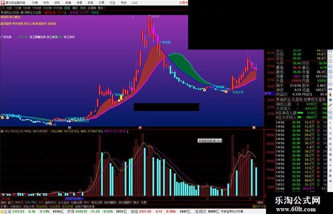Select the 季 period shortcut in right sidebar
Viewport: 333px width, 214px height.
pyautogui.click(x=330, y=176)
